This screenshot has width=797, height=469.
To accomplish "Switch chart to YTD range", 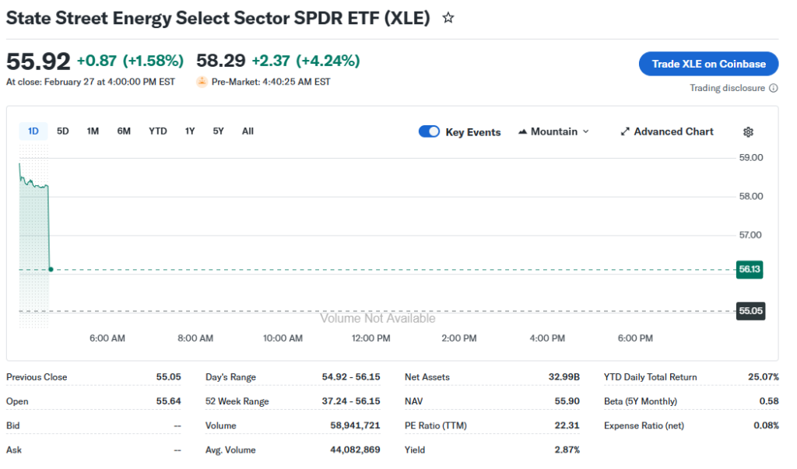I will pos(158,131).
